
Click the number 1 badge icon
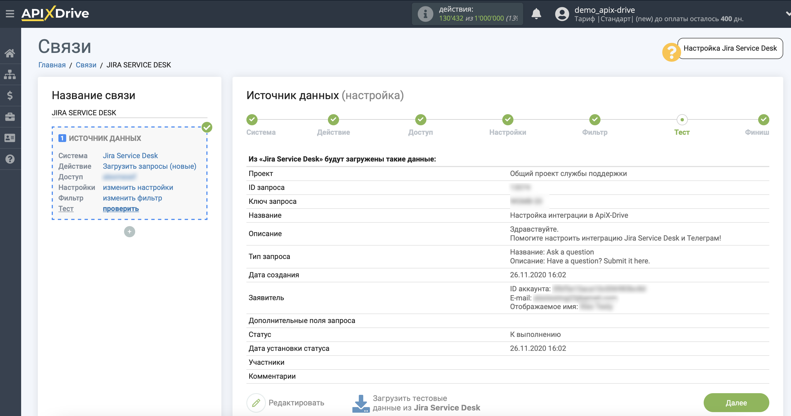62,138
